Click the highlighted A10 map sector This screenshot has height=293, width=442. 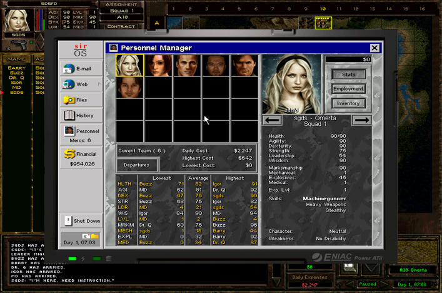point(323,23)
